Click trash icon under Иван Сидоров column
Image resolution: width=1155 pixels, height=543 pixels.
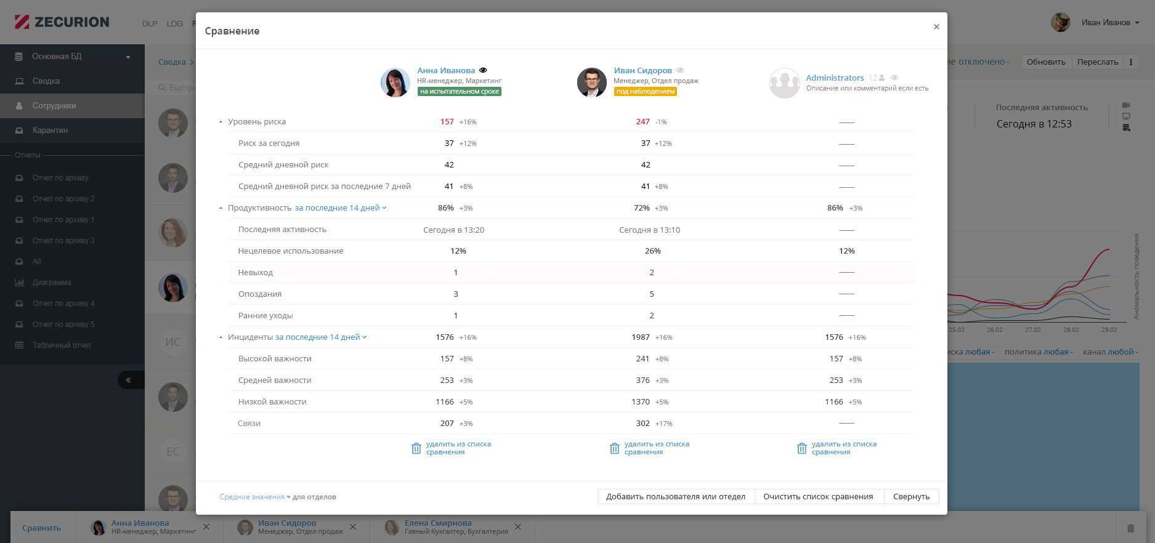[x=615, y=448]
